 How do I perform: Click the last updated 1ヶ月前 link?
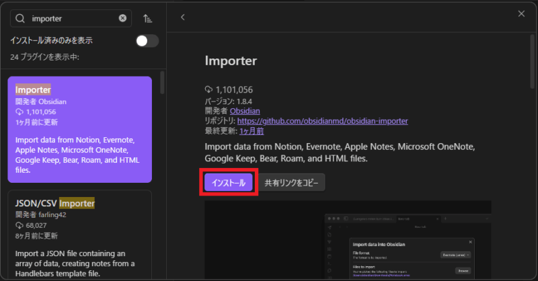[252, 130]
